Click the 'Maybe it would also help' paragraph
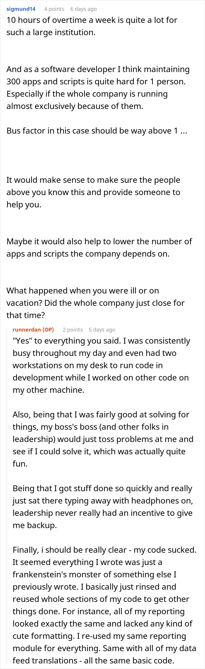Screen dimensions: 205x669 pyautogui.click(x=99, y=248)
